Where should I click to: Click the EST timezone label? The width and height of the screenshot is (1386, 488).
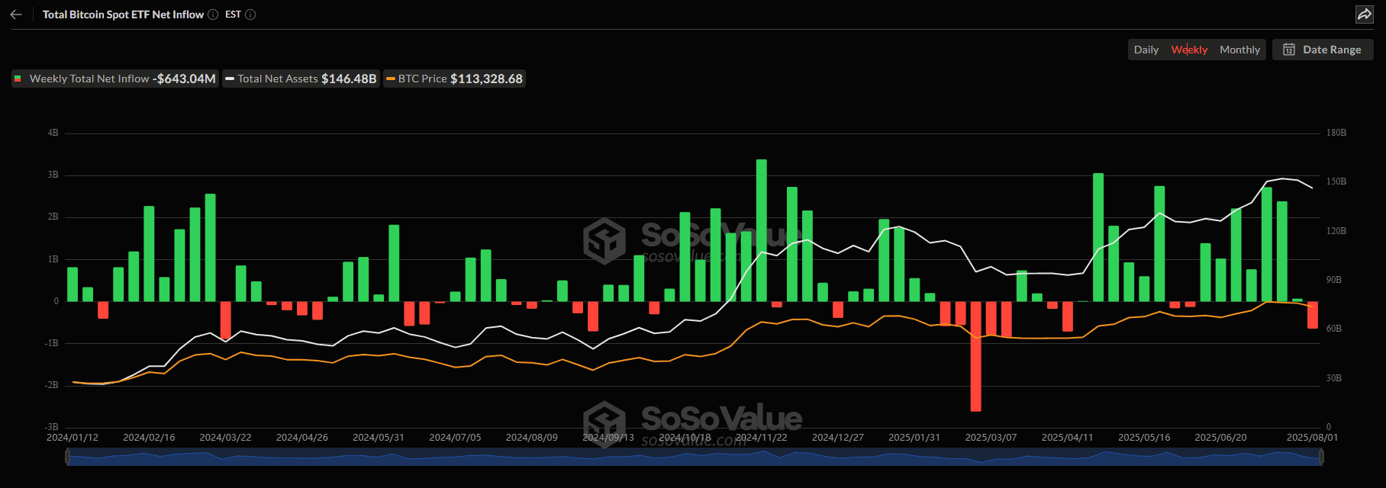(233, 14)
